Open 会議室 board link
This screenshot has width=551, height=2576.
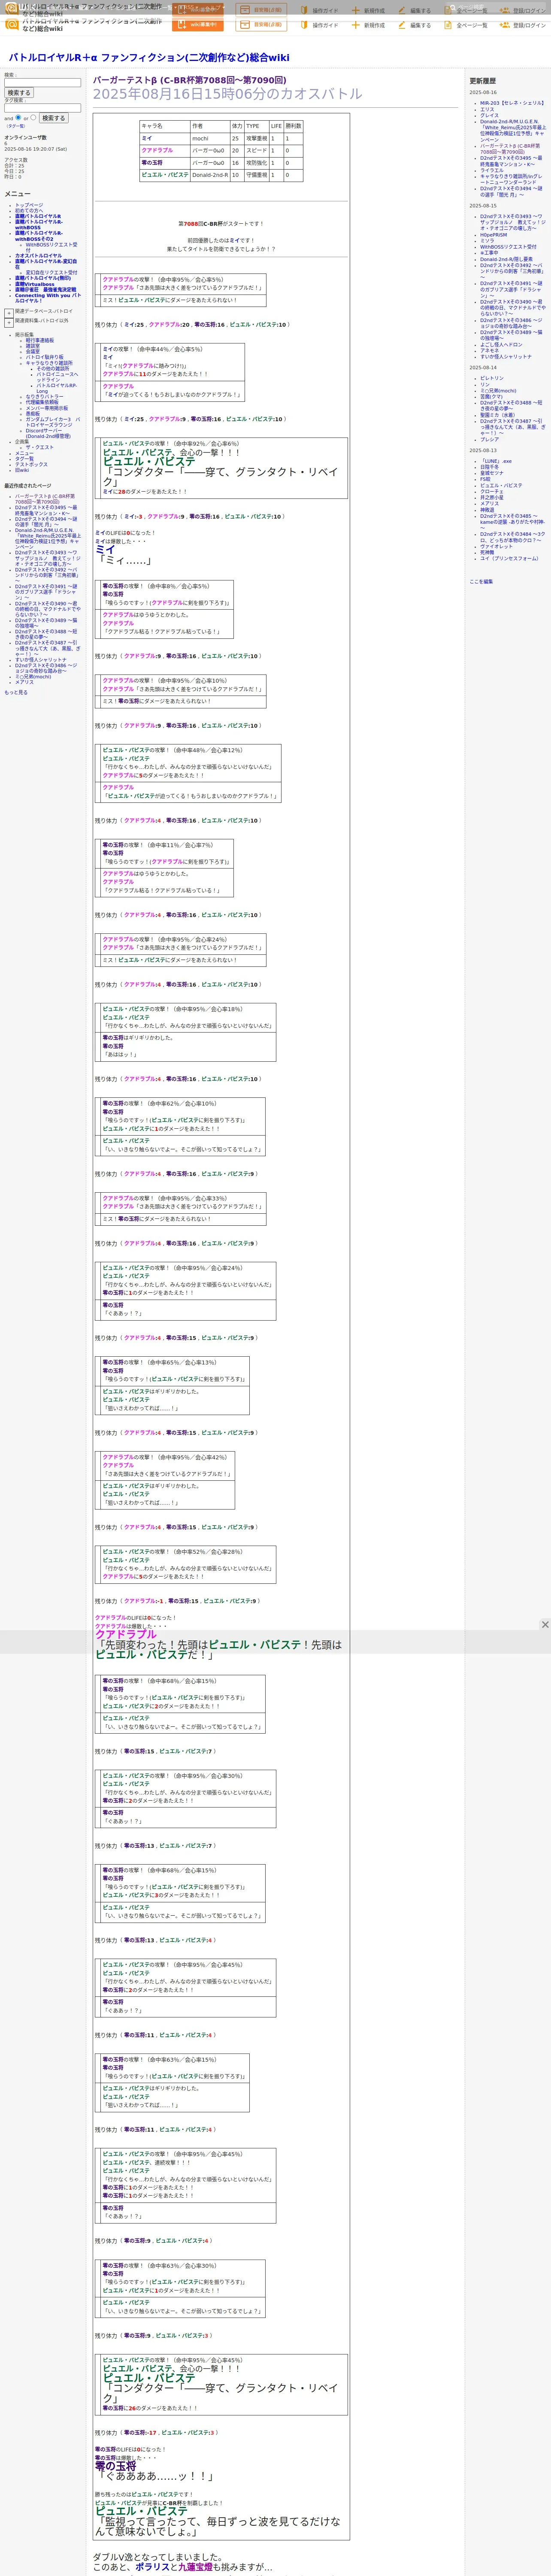click(33, 352)
